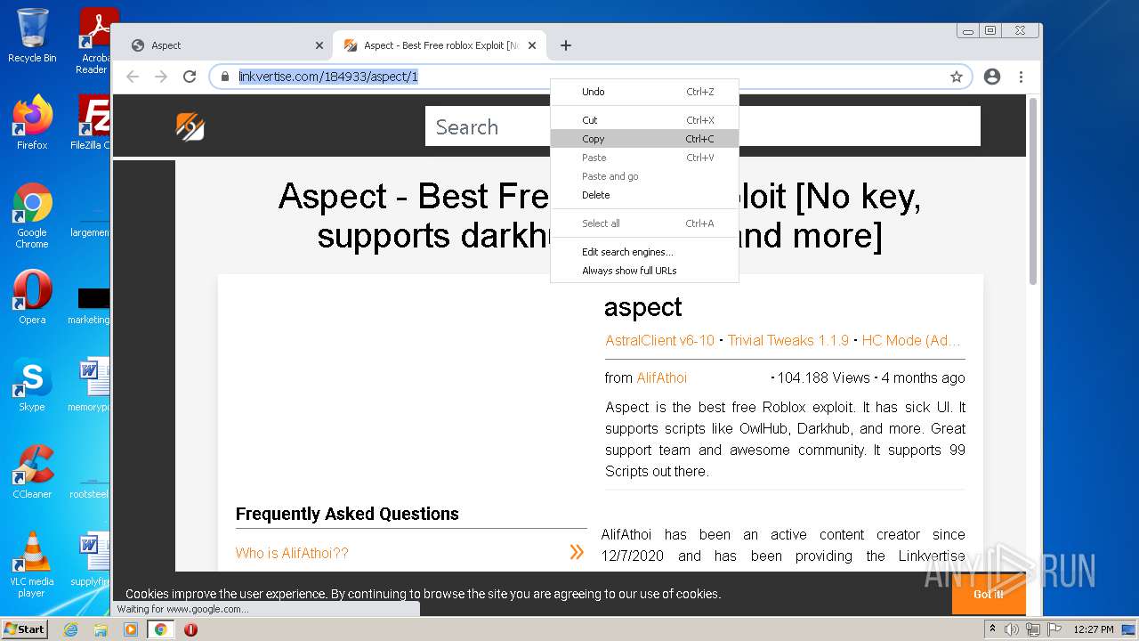
Task: Show hidden tray icons arrow
Action: [x=993, y=629]
